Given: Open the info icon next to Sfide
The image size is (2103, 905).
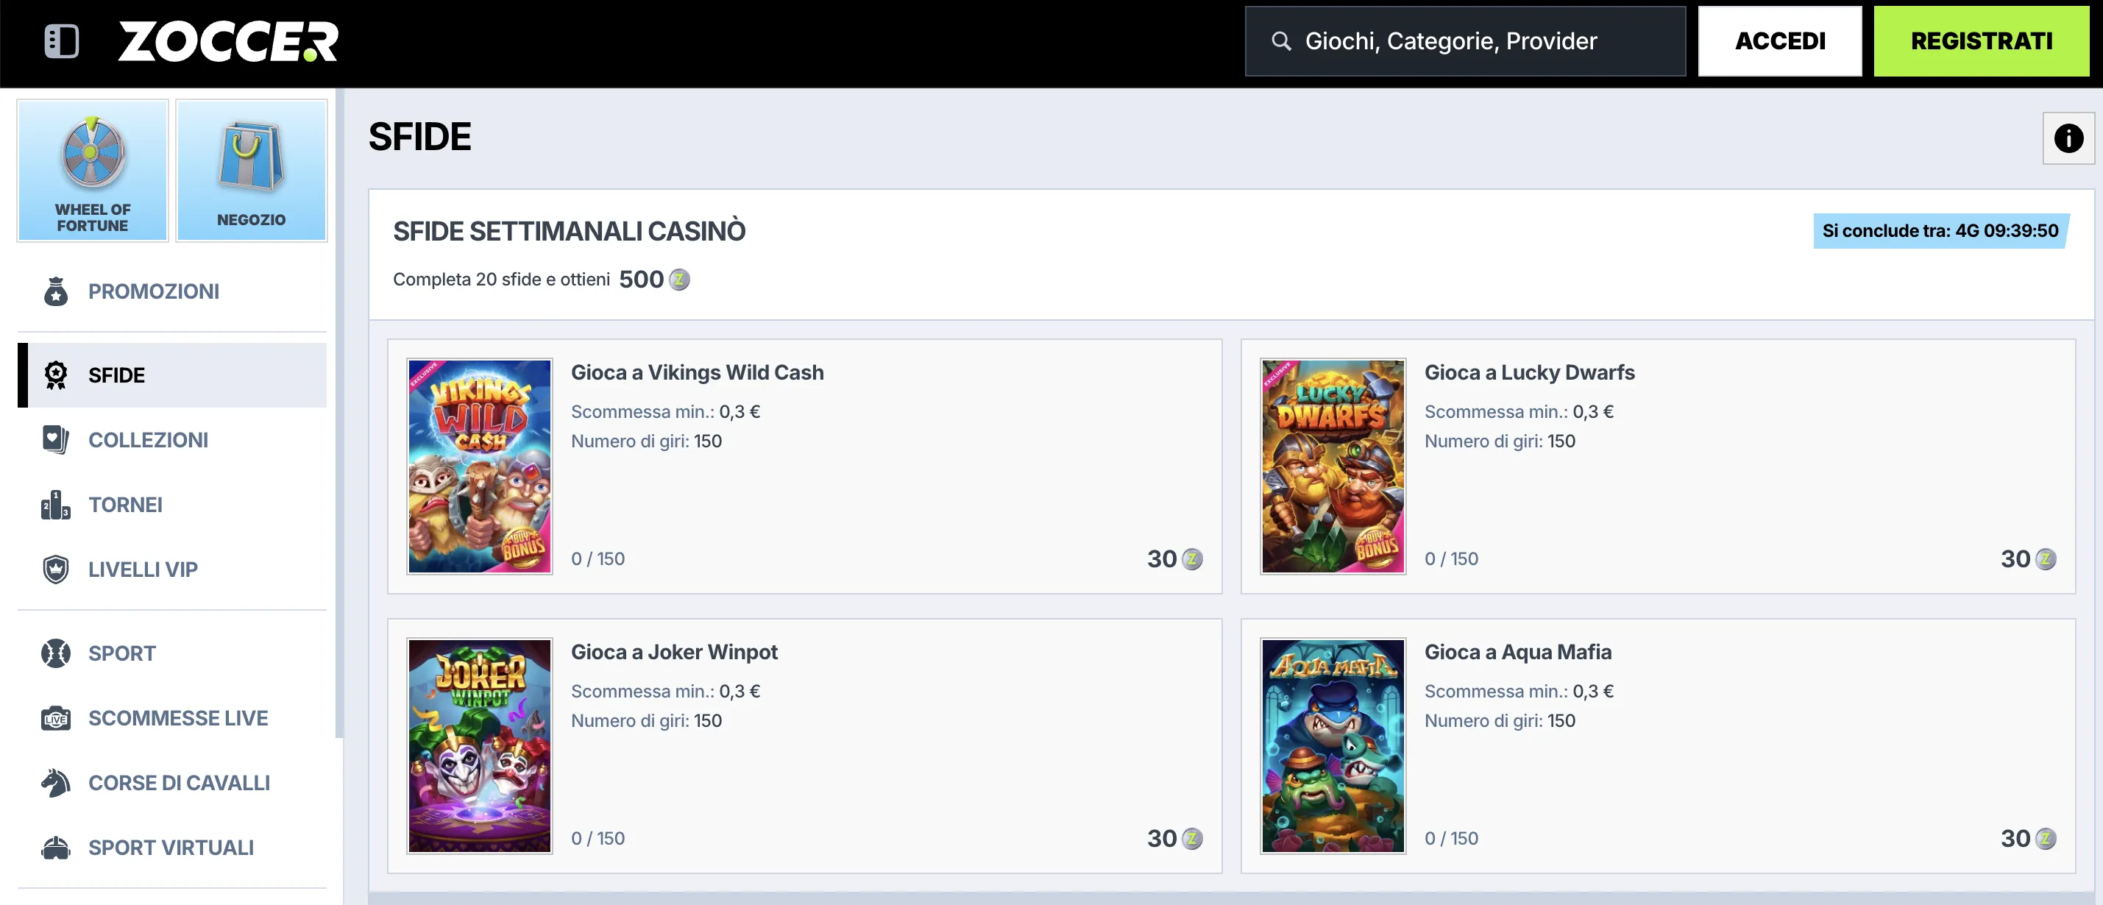Looking at the screenshot, I should pyautogui.click(x=2068, y=138).
